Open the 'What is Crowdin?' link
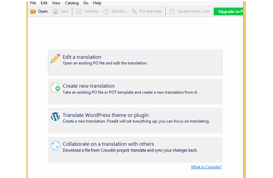 [206, 167]
